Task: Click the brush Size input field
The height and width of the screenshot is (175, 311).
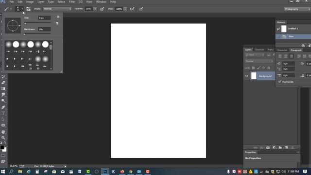Action: (x=44, y=18)
